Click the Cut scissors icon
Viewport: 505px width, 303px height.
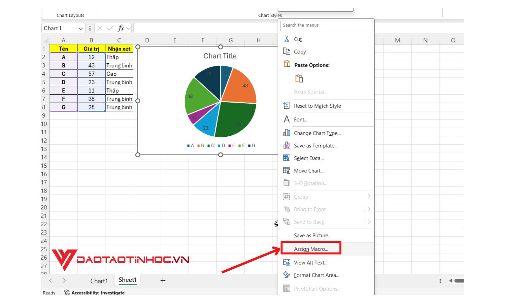287,39
